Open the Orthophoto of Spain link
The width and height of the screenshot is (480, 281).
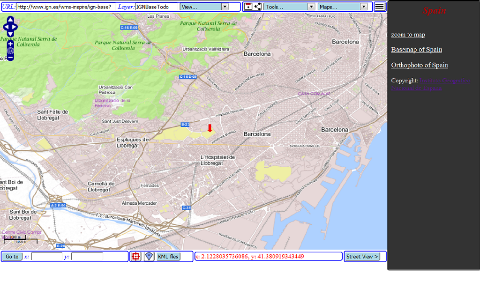pos(419,65)
